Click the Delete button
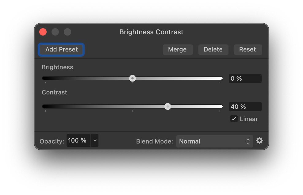Screen dimensions: 303x195 [213, 49]
